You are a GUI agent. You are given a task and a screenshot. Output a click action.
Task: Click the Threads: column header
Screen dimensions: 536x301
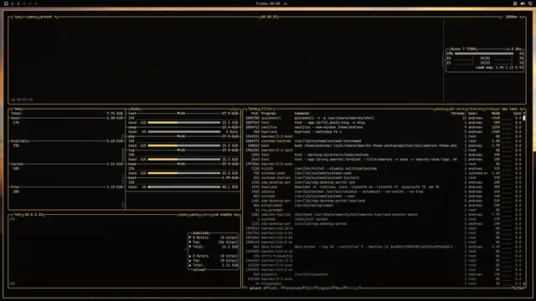(458, 114)
